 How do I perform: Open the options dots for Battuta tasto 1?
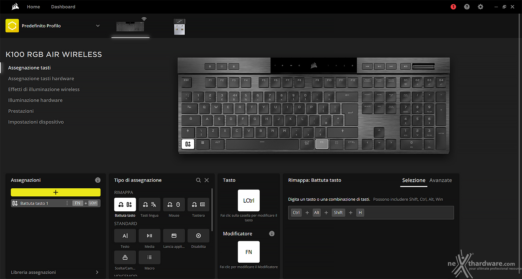(67, 203)
